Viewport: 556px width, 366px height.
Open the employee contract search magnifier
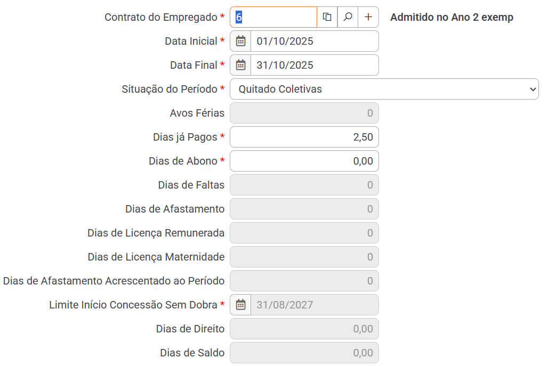click(x=348, y=17)
